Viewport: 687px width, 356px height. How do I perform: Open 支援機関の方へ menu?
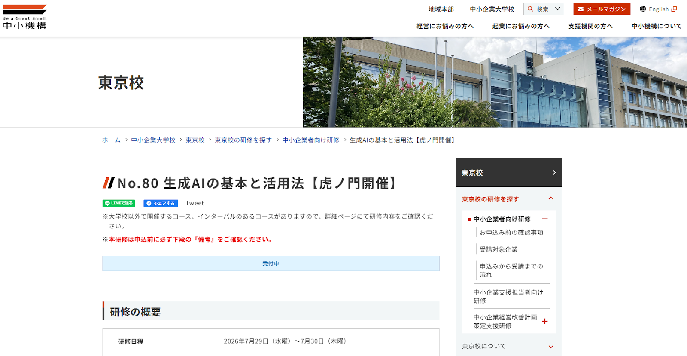click(x=590, y=26)
